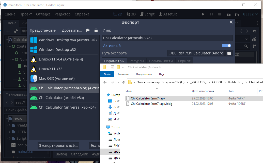
Task: Switch to Скрипт tab
Action: [x=184, y=61]
